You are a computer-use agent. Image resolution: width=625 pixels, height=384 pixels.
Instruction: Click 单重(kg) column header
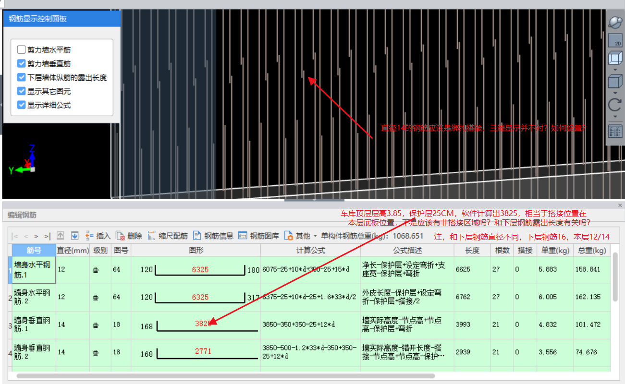(x=555, y=250)
